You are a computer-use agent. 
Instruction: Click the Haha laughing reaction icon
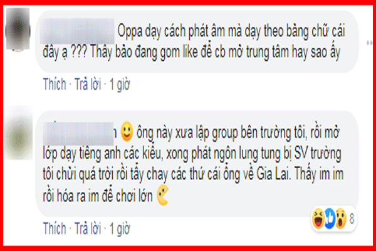[x=318, y=218]
